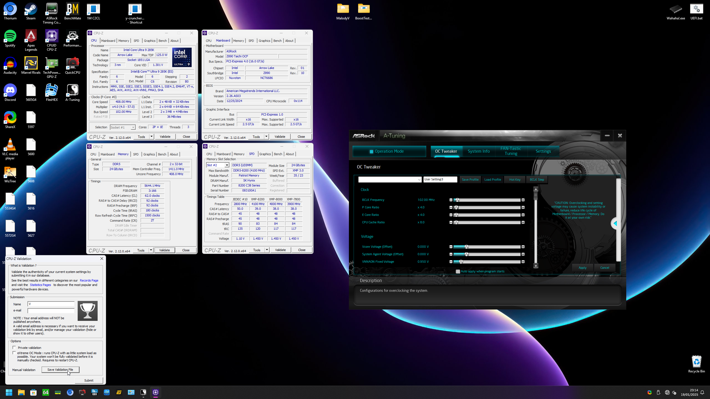
Task: Click the validation Name input field
Action: click(51, 304)
